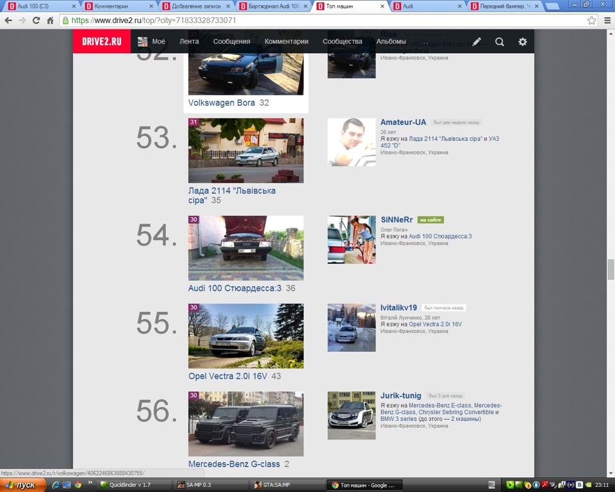615x492 pixels.
Task: Click the user avatar next to Моё
Action: point(142,42)
